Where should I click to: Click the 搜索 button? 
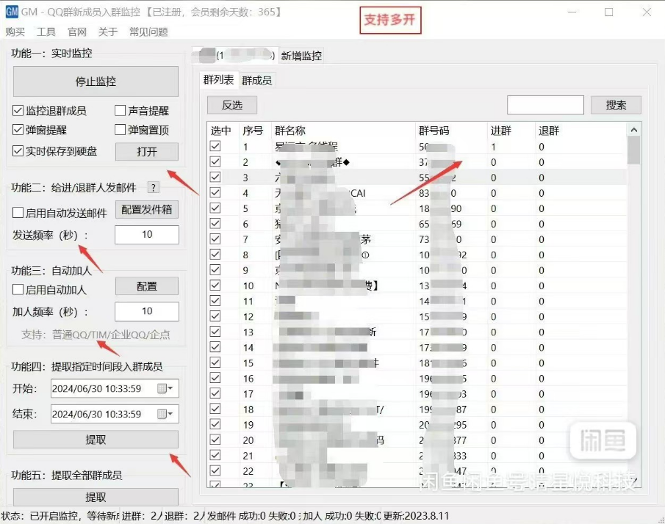pyautogui.click(x=616, y=105)
